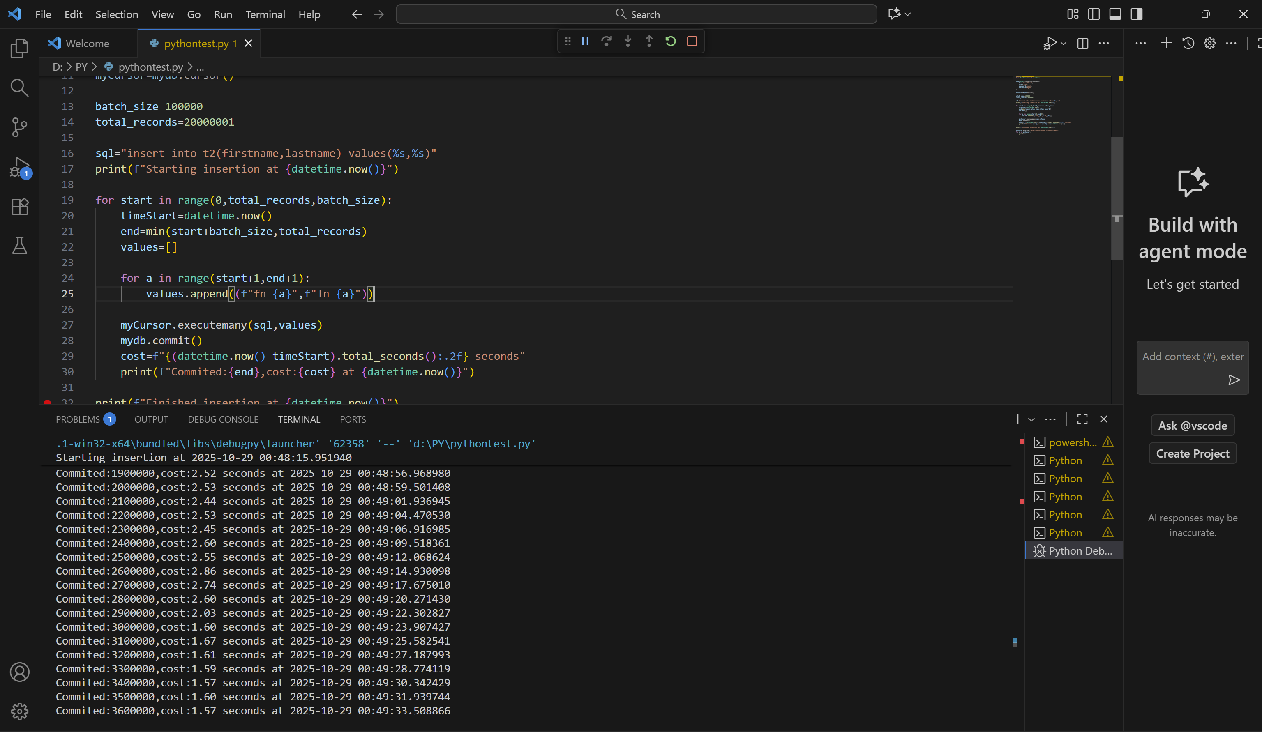The height and width of the screenshot is (732, 1262).
Task: Open the Source Control view
Action: (20, 127)
